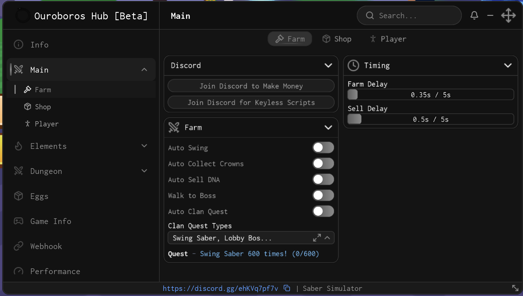Collapse the Farm panel chevron
The width and height of the screenshot is (523, 296).
pyautogui.click(x=328, y=128)
